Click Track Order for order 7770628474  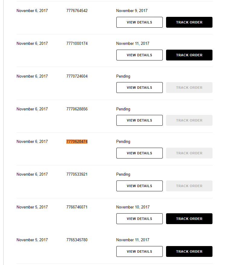(189, 153)
